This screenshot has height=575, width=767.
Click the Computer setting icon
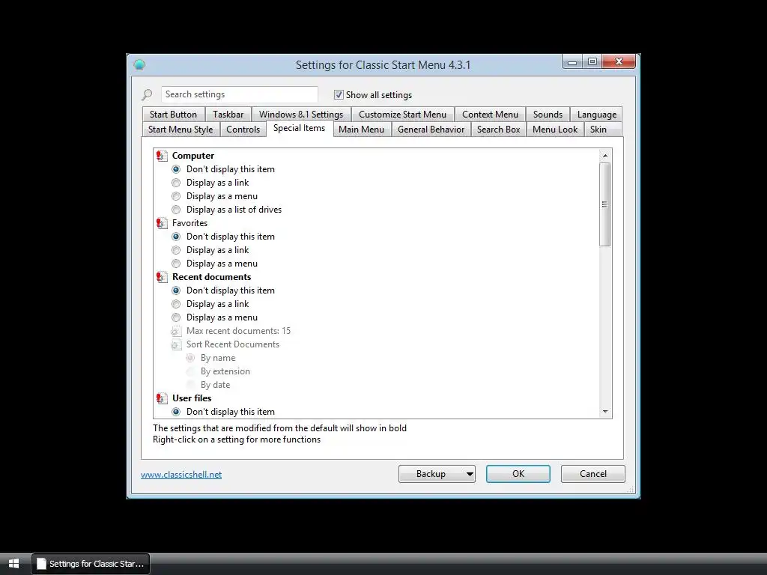tap(162, 156)
